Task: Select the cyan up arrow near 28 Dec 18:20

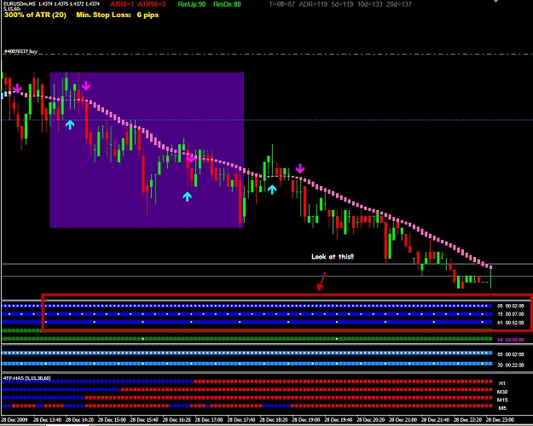Action: [x=272, y=190]
